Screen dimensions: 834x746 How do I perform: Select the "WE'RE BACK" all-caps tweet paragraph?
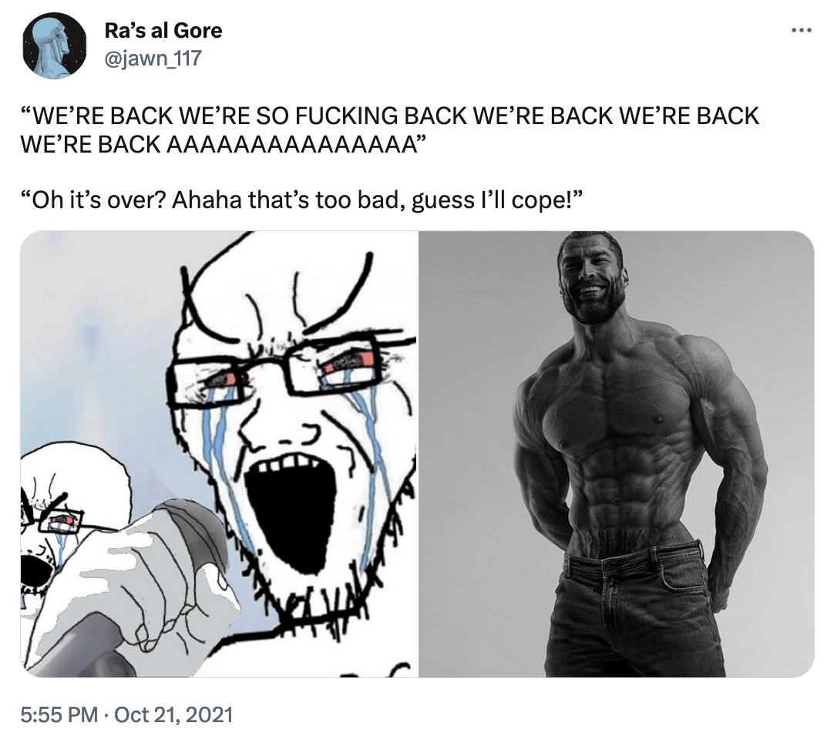tap(390, 129)
